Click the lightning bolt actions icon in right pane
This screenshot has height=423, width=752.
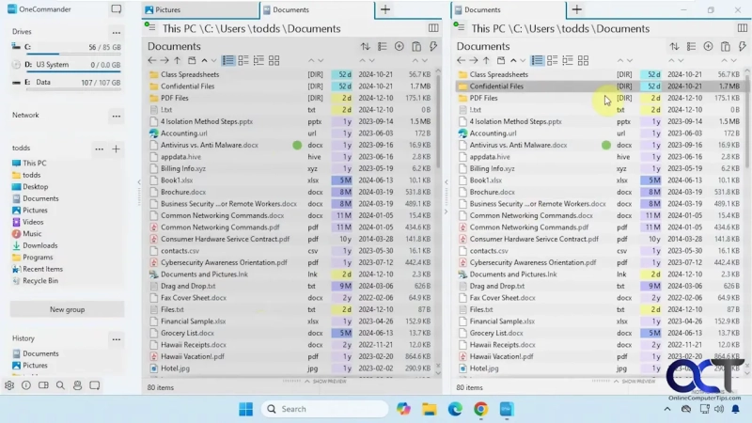[743, 46]
